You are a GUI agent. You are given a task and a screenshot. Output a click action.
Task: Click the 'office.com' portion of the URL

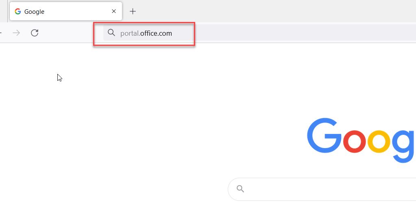click(156, 33)
